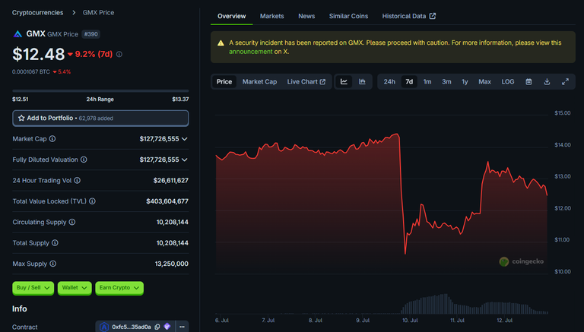
Task: Open Market Cap info tooltip icon
Action: [x=52, y=139]
